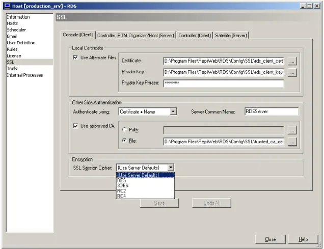The width and height of the screenshot is (324, 249).
Task: Click the Help button
Action: [x=303, y=239]
